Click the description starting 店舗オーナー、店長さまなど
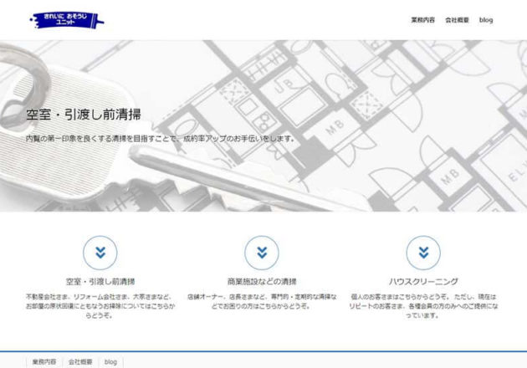Image resolution: width=527 pixels, height=368 pixels. point(262,301)
